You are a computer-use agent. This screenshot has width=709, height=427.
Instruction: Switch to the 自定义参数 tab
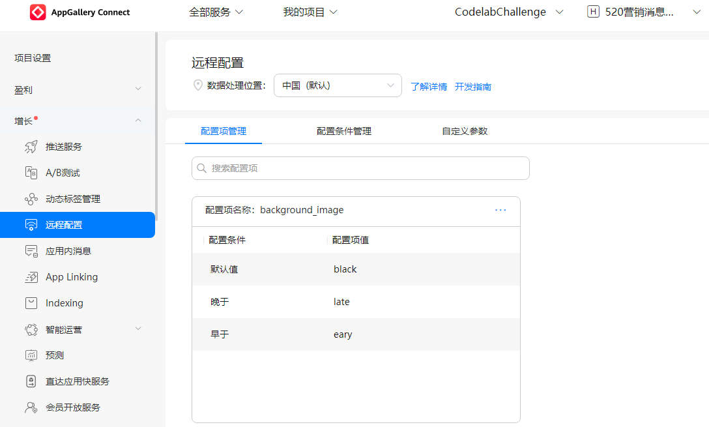tap(464, 131)
